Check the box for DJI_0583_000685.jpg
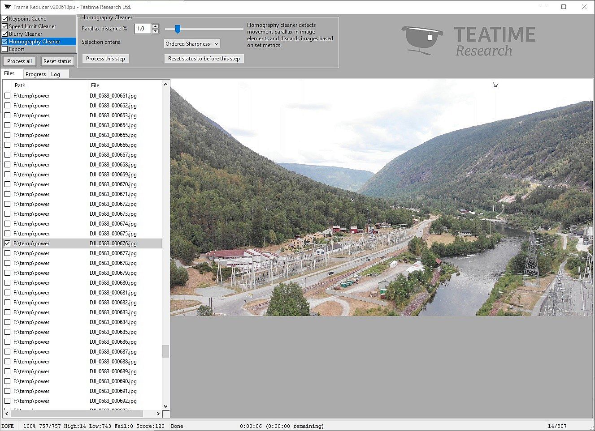 point(7,332)
